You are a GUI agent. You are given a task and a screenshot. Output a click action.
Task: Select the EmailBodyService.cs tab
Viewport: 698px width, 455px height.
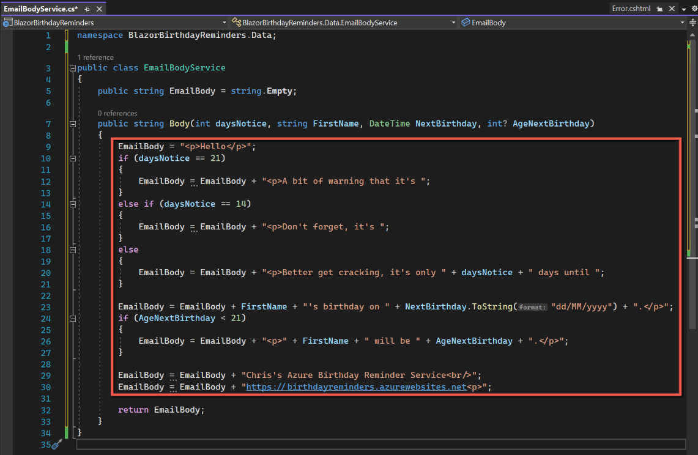(41, 9)
